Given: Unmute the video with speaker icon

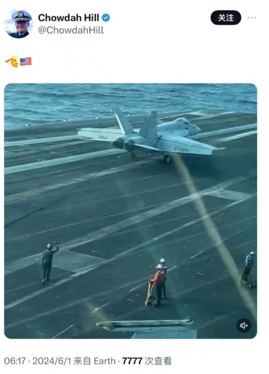Looking at the screenshot, I should [x=243, y=325].
